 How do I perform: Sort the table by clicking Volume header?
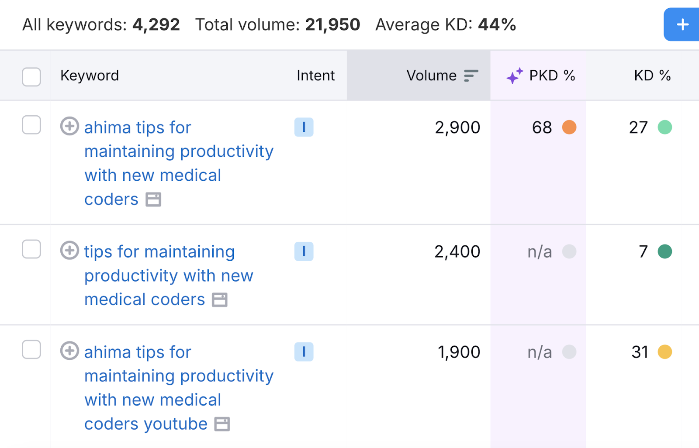tap(431, 75)
